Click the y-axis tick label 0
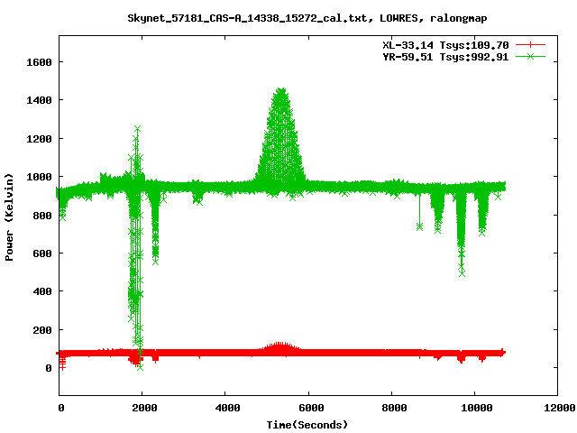Image resolution: width=577 pixels, height=433 pixels. point(49,368)
